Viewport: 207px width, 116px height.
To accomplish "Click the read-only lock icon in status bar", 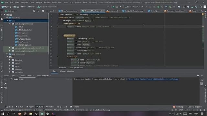I will tap(201, 110).
